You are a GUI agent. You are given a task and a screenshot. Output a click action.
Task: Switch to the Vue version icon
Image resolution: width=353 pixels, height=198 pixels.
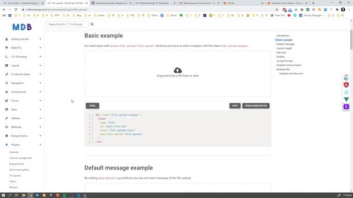pyautogui.click(x=346, y=100)
